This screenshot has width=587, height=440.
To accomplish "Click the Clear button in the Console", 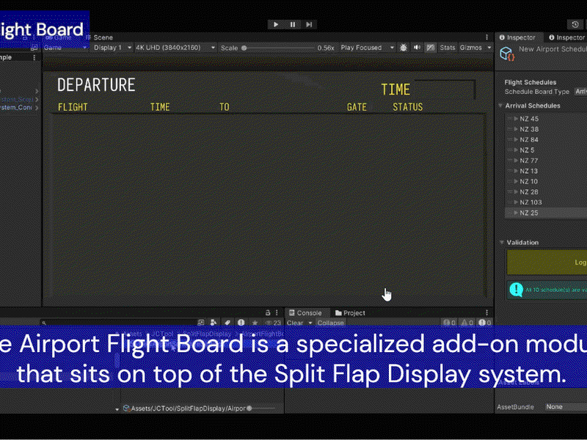I will click(x=295, y=323).
